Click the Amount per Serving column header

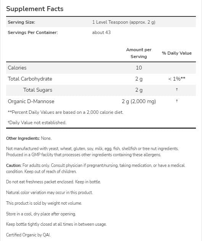coord(139,53)
